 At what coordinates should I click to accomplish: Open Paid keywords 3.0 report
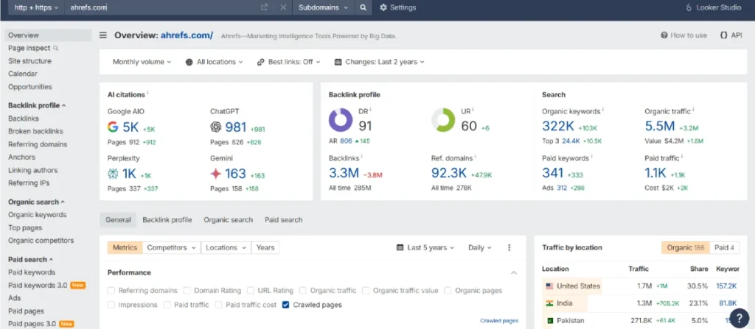click(x=38, y=286)
